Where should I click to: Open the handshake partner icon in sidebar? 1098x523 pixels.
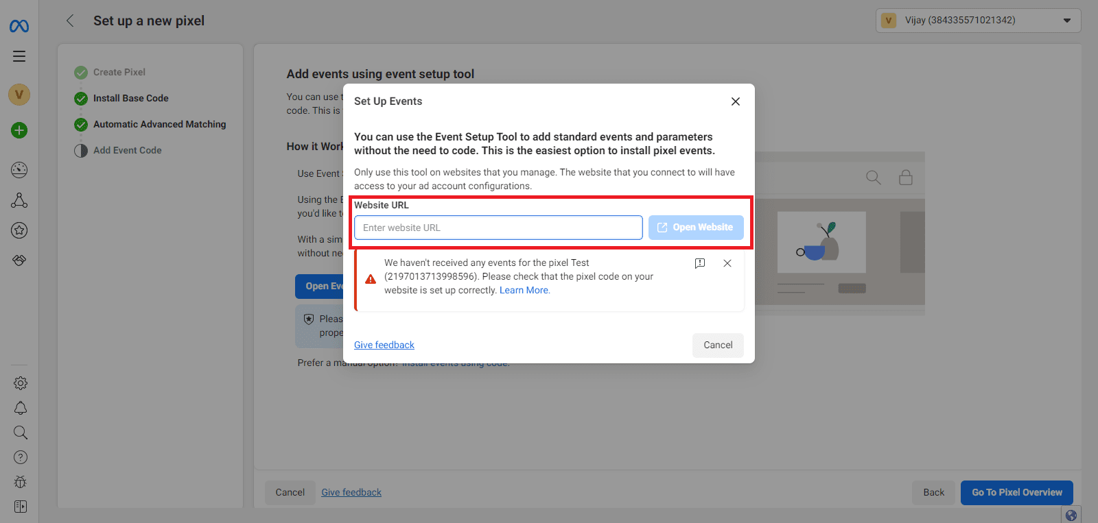(x=19, y=260)
